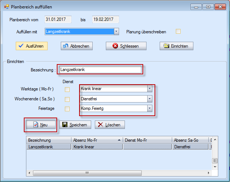The image size is (230, 182).
Task: Select the Langzeitkrank row in table
Action: click(119, 146)
